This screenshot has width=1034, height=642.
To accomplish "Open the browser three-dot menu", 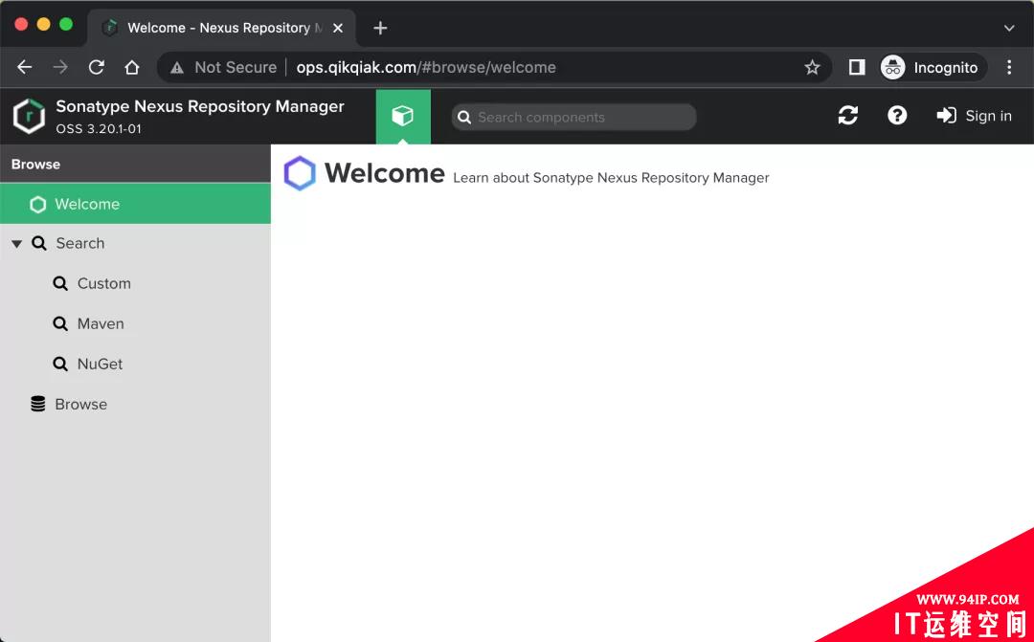I will [1009, 67].
